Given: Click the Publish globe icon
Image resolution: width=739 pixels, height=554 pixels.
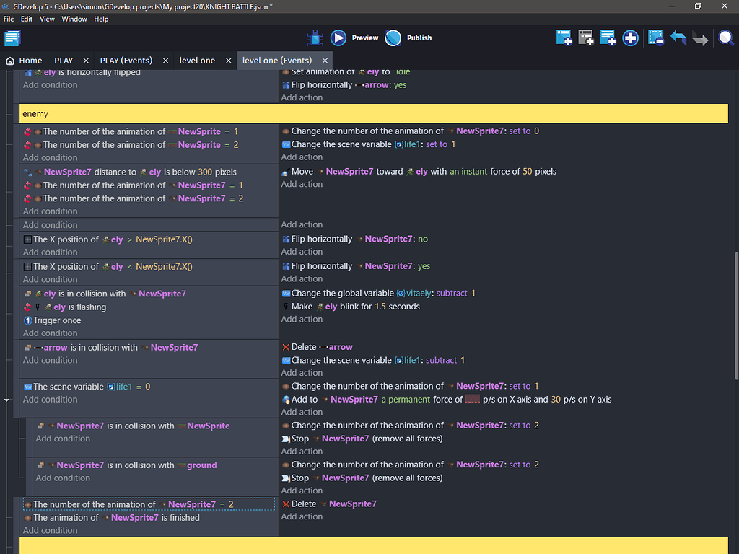Looking at the screenshot, I should [x=393, y=38].
